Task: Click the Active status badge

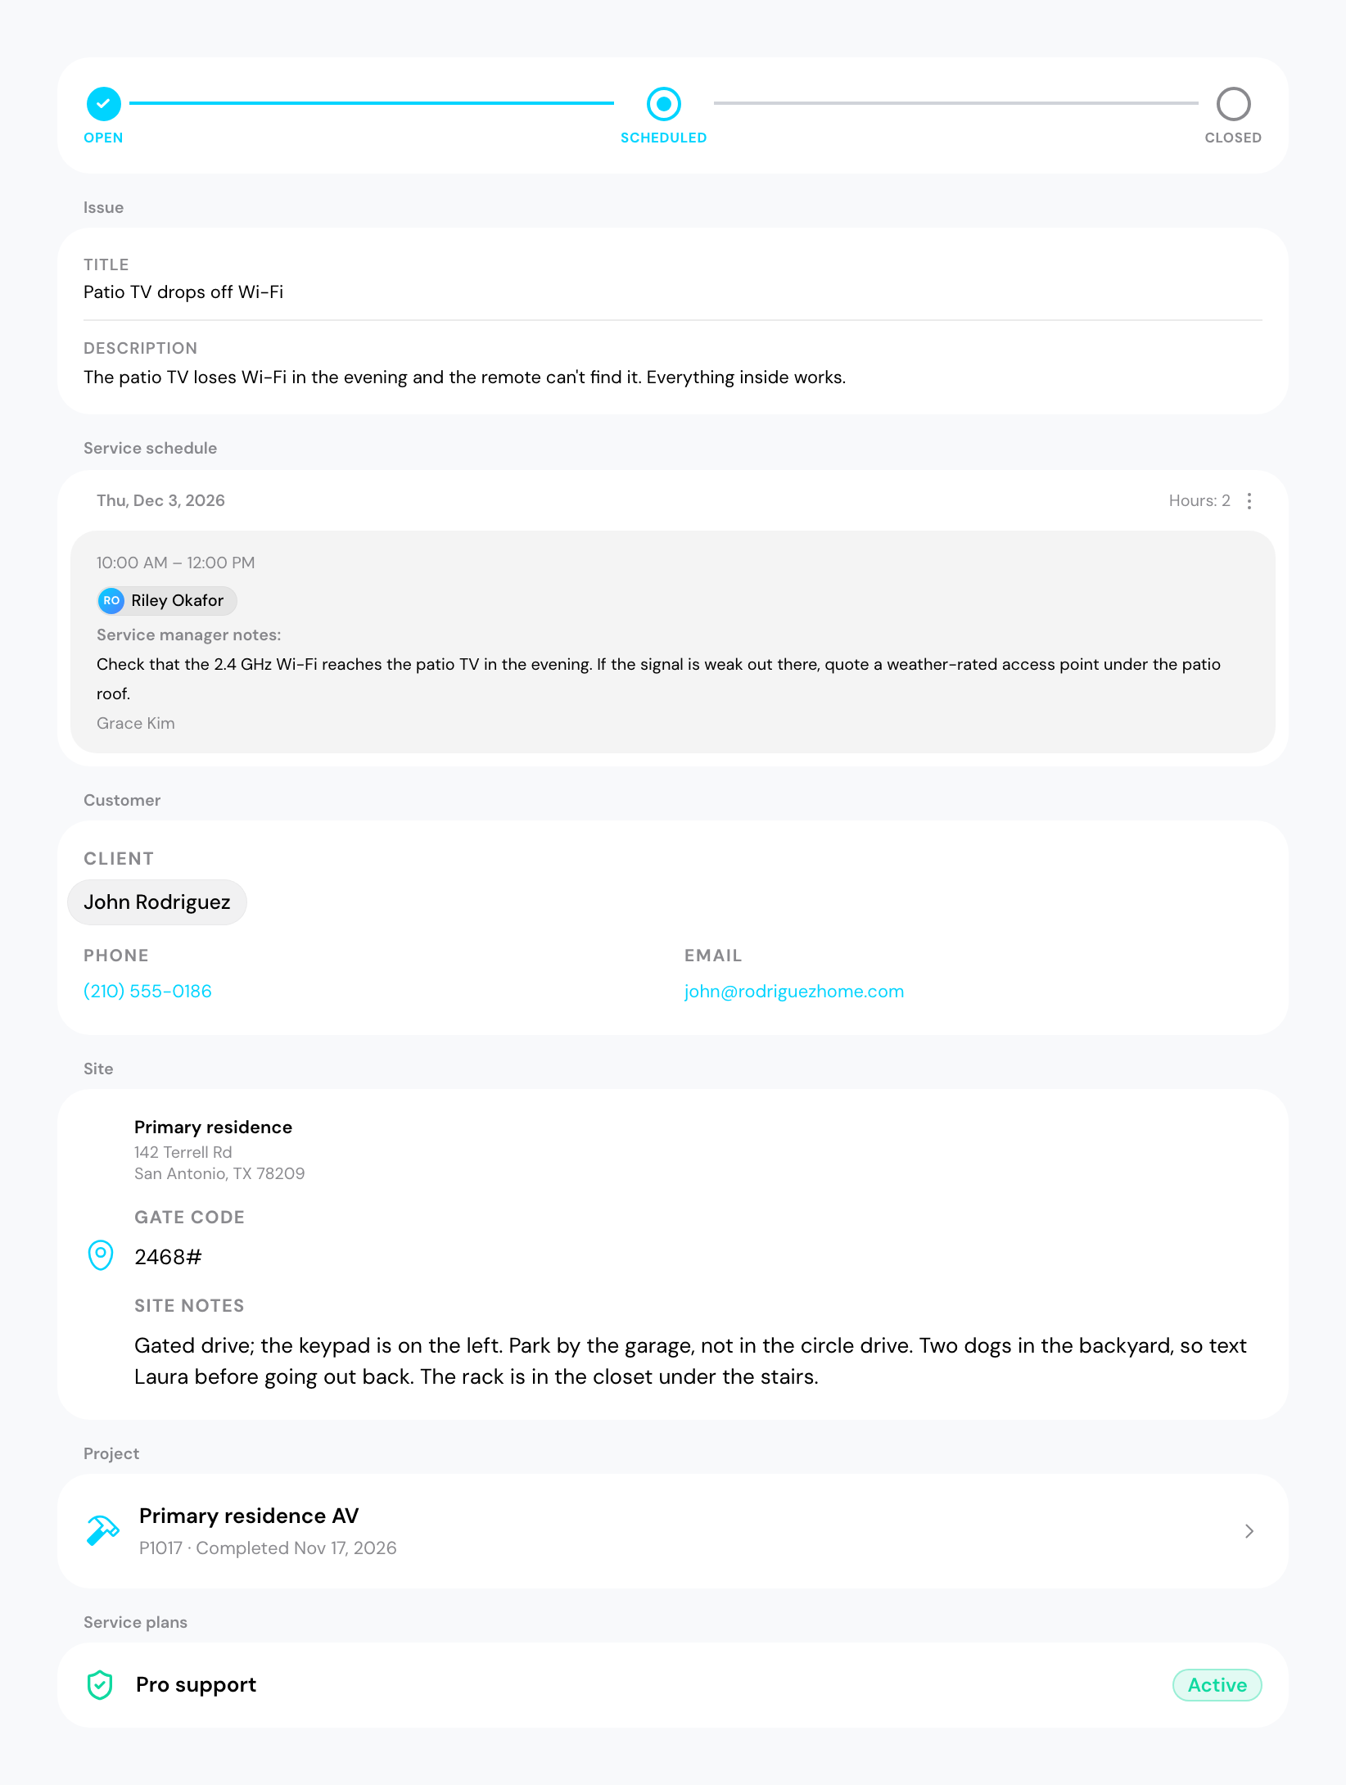Action: coord(1217,1685)
